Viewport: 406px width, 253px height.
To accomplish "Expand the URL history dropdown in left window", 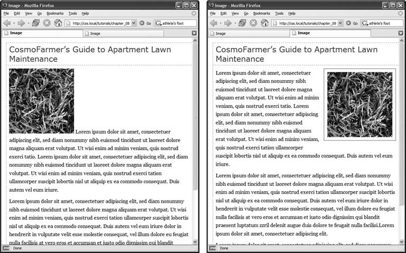I will [134, 23].
